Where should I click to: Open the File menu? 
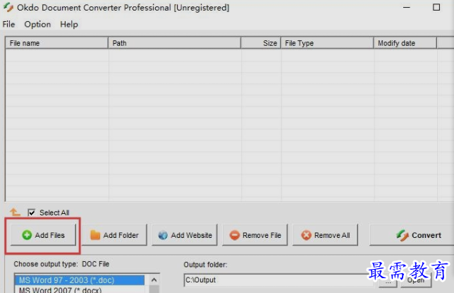(8, 25)
